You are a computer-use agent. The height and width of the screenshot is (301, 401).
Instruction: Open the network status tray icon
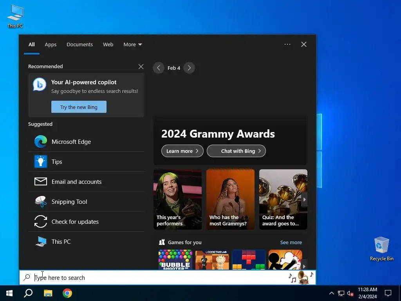341,293
